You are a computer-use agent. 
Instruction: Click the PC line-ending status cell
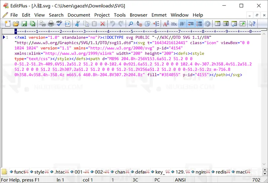click(x=157, y=180)
